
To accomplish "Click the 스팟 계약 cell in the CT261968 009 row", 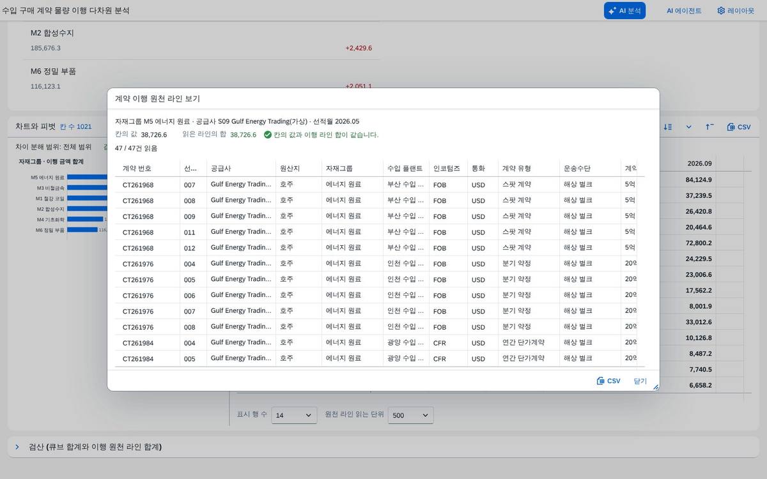I will point(529,216).
